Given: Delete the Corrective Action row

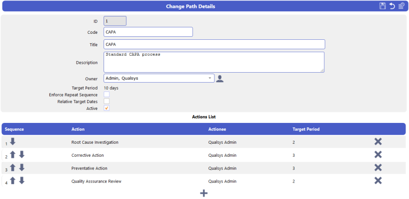Looking at the screenshot, I should [378, 155].
